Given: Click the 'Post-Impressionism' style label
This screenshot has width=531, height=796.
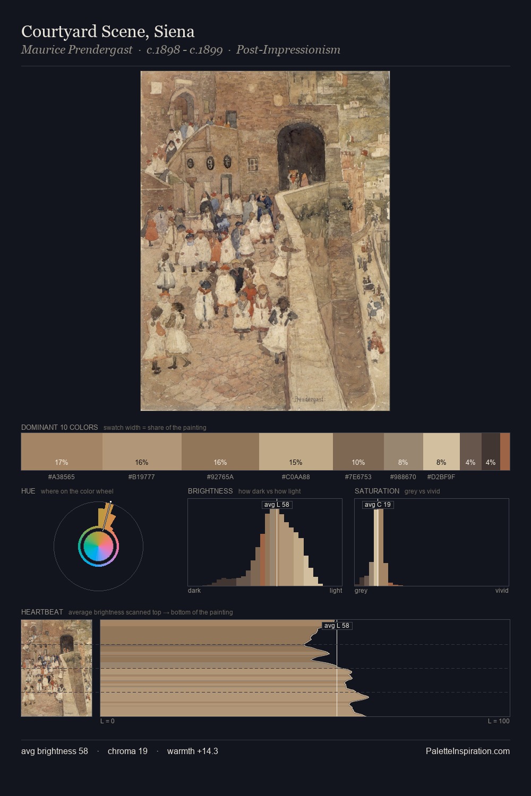Looking at the screenshot, I should click(x=288, y=50).
